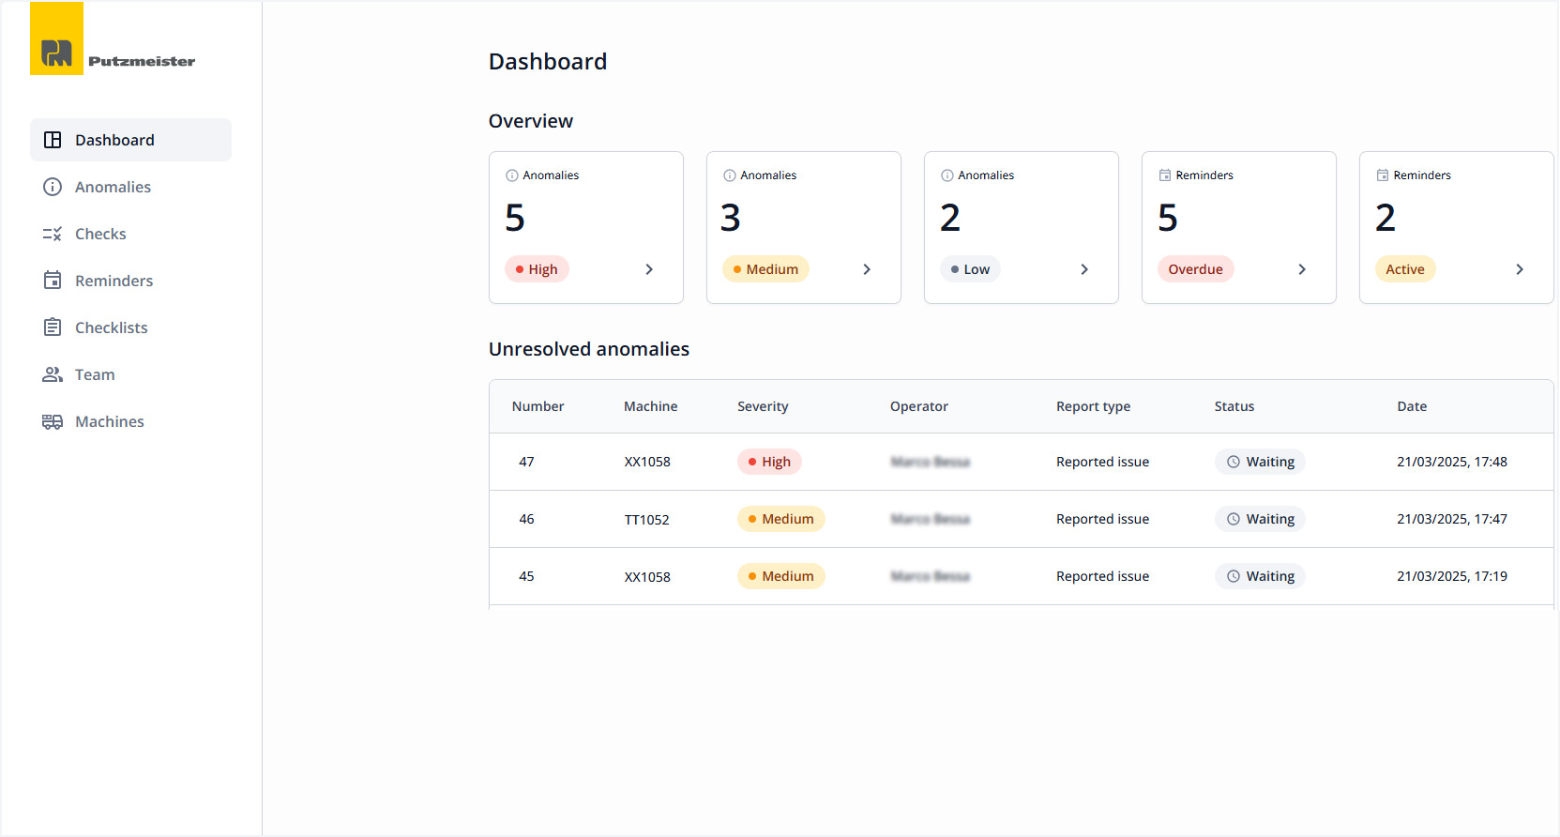This screenshot has height=837, width=1560.
Task: Expand the Low anomalies card chevron
Action: (1084, 269)
